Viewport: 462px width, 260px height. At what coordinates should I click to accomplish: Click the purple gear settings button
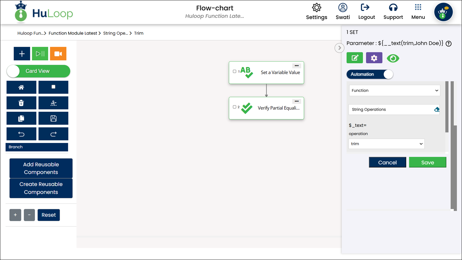[x=374, y=58]
